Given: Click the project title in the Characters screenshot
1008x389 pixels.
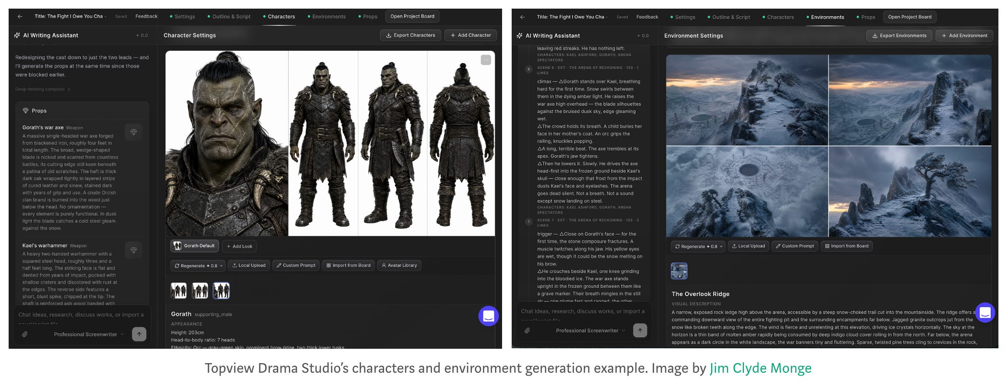Looking at the screenshot, I should click(x=69, y=16).
